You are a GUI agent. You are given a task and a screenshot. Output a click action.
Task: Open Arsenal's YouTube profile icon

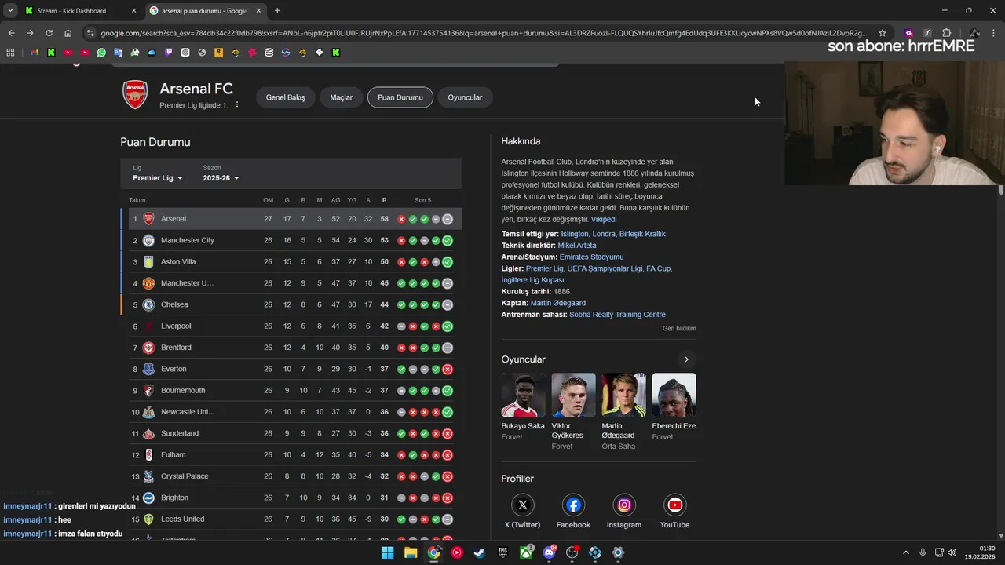pyautogui.click(x=674, y=505)
